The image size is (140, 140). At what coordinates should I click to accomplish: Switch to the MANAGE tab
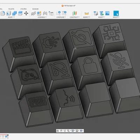[x=35, y=9]
